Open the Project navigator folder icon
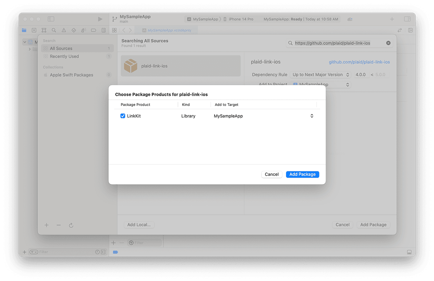 click(x=24, y=30)
